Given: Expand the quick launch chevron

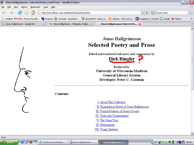Looking at the screenshot, I should [35, 141].
